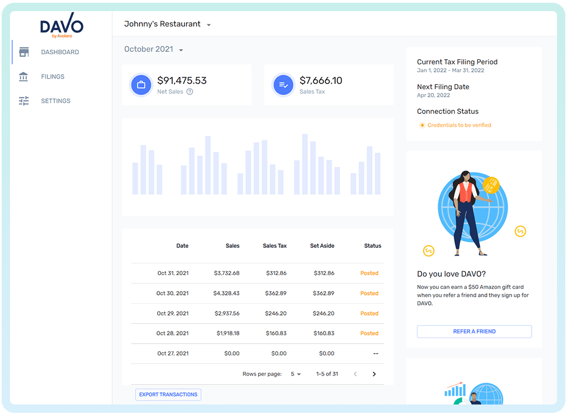Open the Settings menu item
Screen dimensions: 567x415
point(55,101)
